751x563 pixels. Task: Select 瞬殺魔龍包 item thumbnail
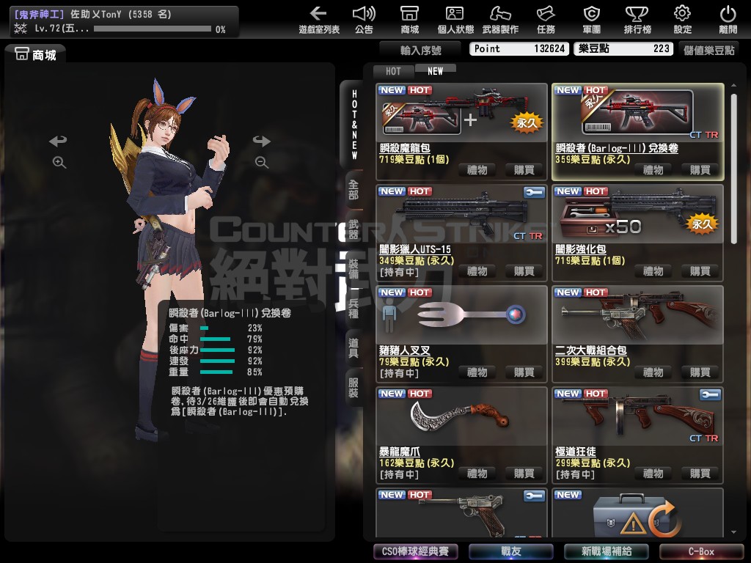click(462, 112)
